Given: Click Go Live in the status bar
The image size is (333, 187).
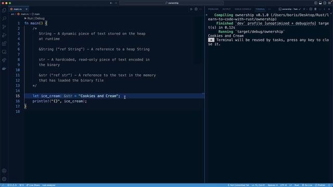Looking at the screenshot, I should tap(307, 185).
